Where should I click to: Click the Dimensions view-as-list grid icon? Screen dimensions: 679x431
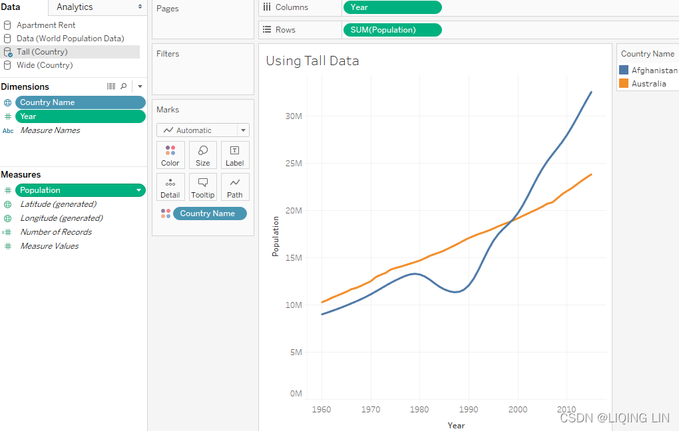point(111,86)
